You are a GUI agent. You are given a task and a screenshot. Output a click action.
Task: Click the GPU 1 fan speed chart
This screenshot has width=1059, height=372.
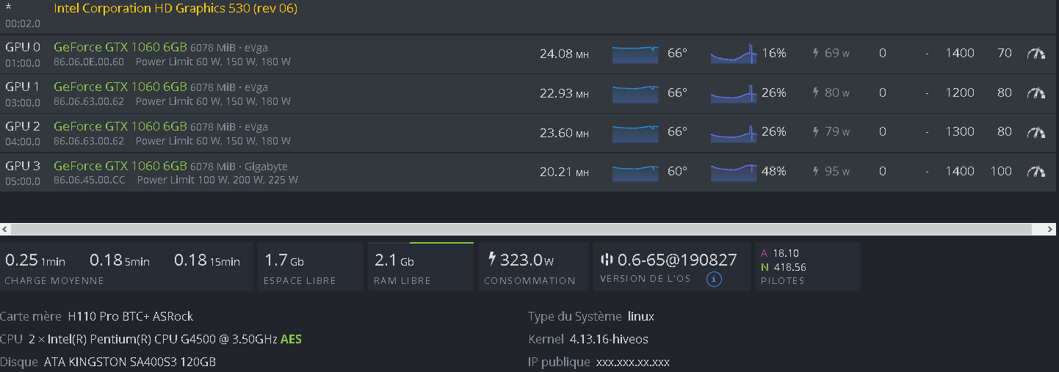(x=733, y=92)
